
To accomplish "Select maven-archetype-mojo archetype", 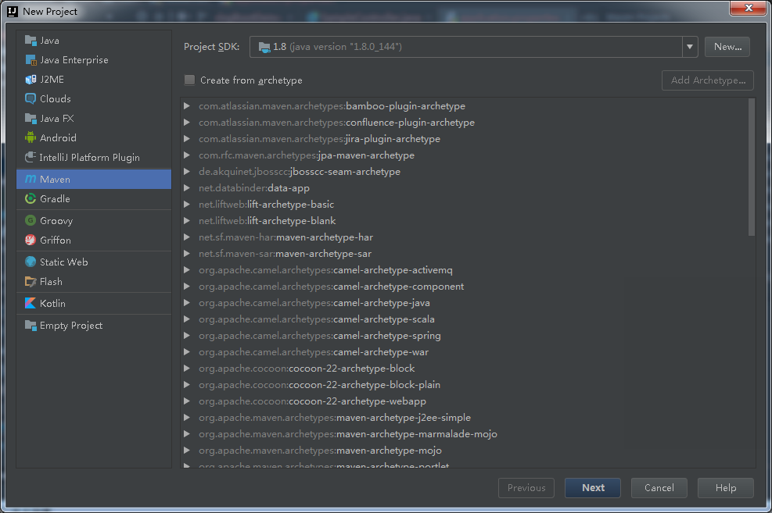I will [x=320, y=451].
